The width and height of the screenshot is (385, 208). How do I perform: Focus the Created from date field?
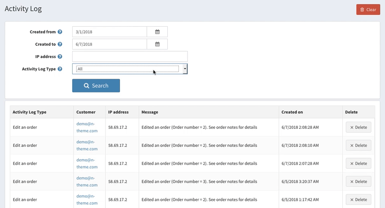point(109,32)
